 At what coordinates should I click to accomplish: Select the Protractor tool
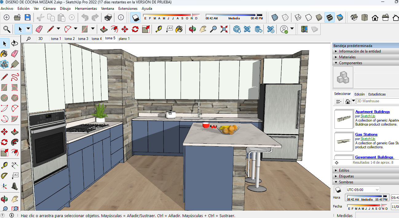pyautogui.click(x=5, y=176)
